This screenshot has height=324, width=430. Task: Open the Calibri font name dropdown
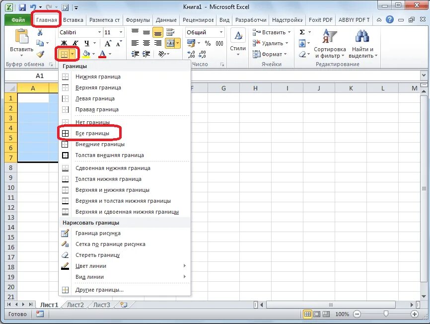point(99,32)
